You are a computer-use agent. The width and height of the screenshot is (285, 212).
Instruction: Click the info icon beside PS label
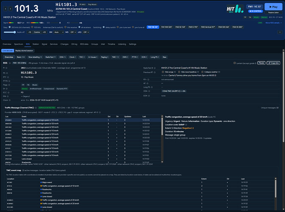tap(7, 73)
